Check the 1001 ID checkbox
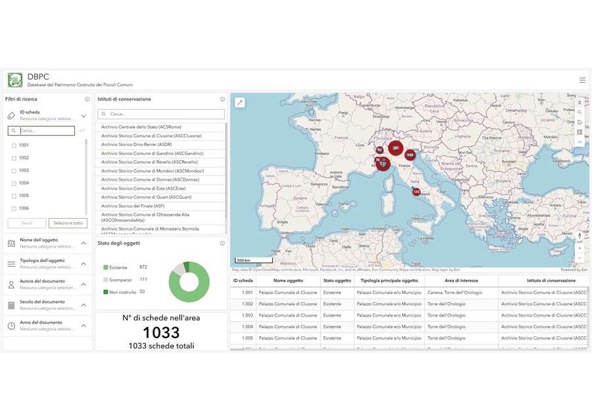The width and height of the screenshot is (592, 394). (x=14, y=146)
